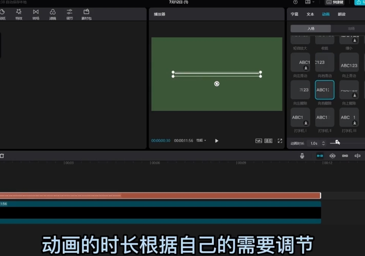Image resolution: width=365 pixels, height=256 pixels.
Task: Click the delete trash icon above timeline
Action: 2,156
